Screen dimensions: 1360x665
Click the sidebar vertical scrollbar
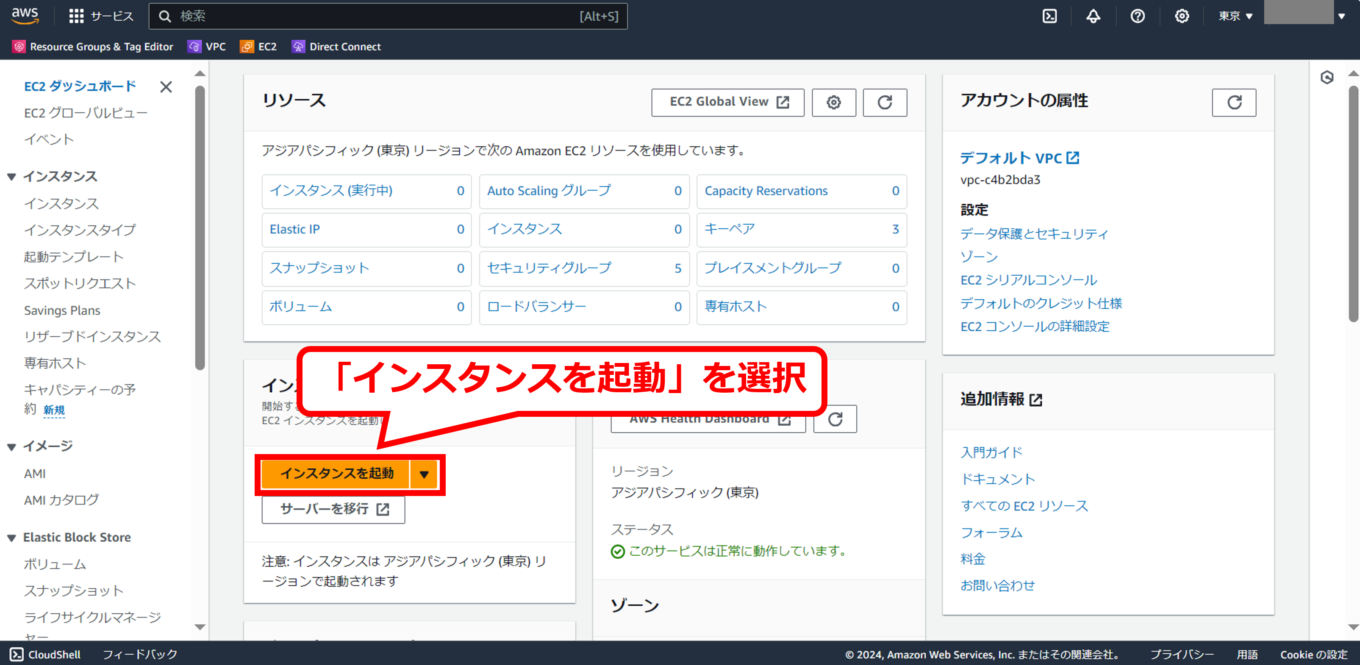(200, 227)
